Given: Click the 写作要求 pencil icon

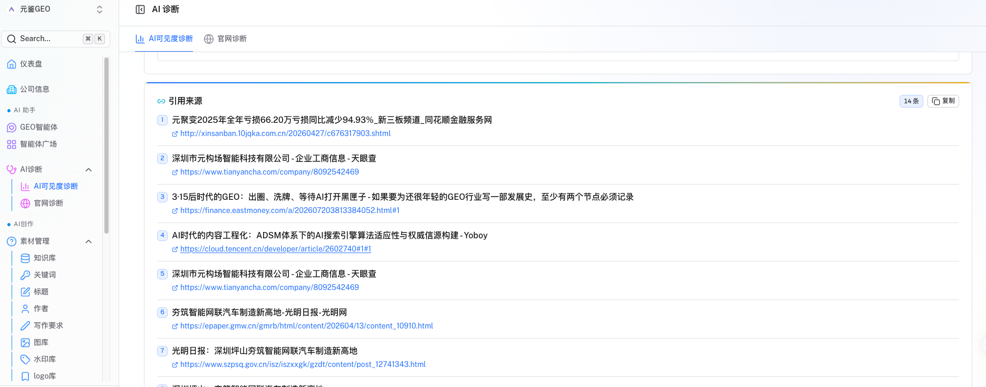Looking at the screenshot, I should click(x=25, y=325).
